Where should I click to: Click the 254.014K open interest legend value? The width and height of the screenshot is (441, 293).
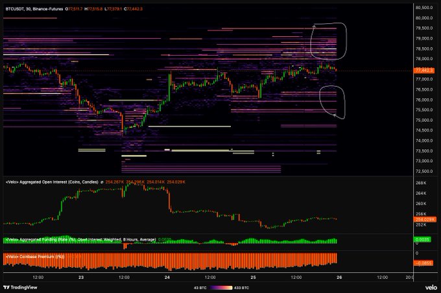[156, 182]
